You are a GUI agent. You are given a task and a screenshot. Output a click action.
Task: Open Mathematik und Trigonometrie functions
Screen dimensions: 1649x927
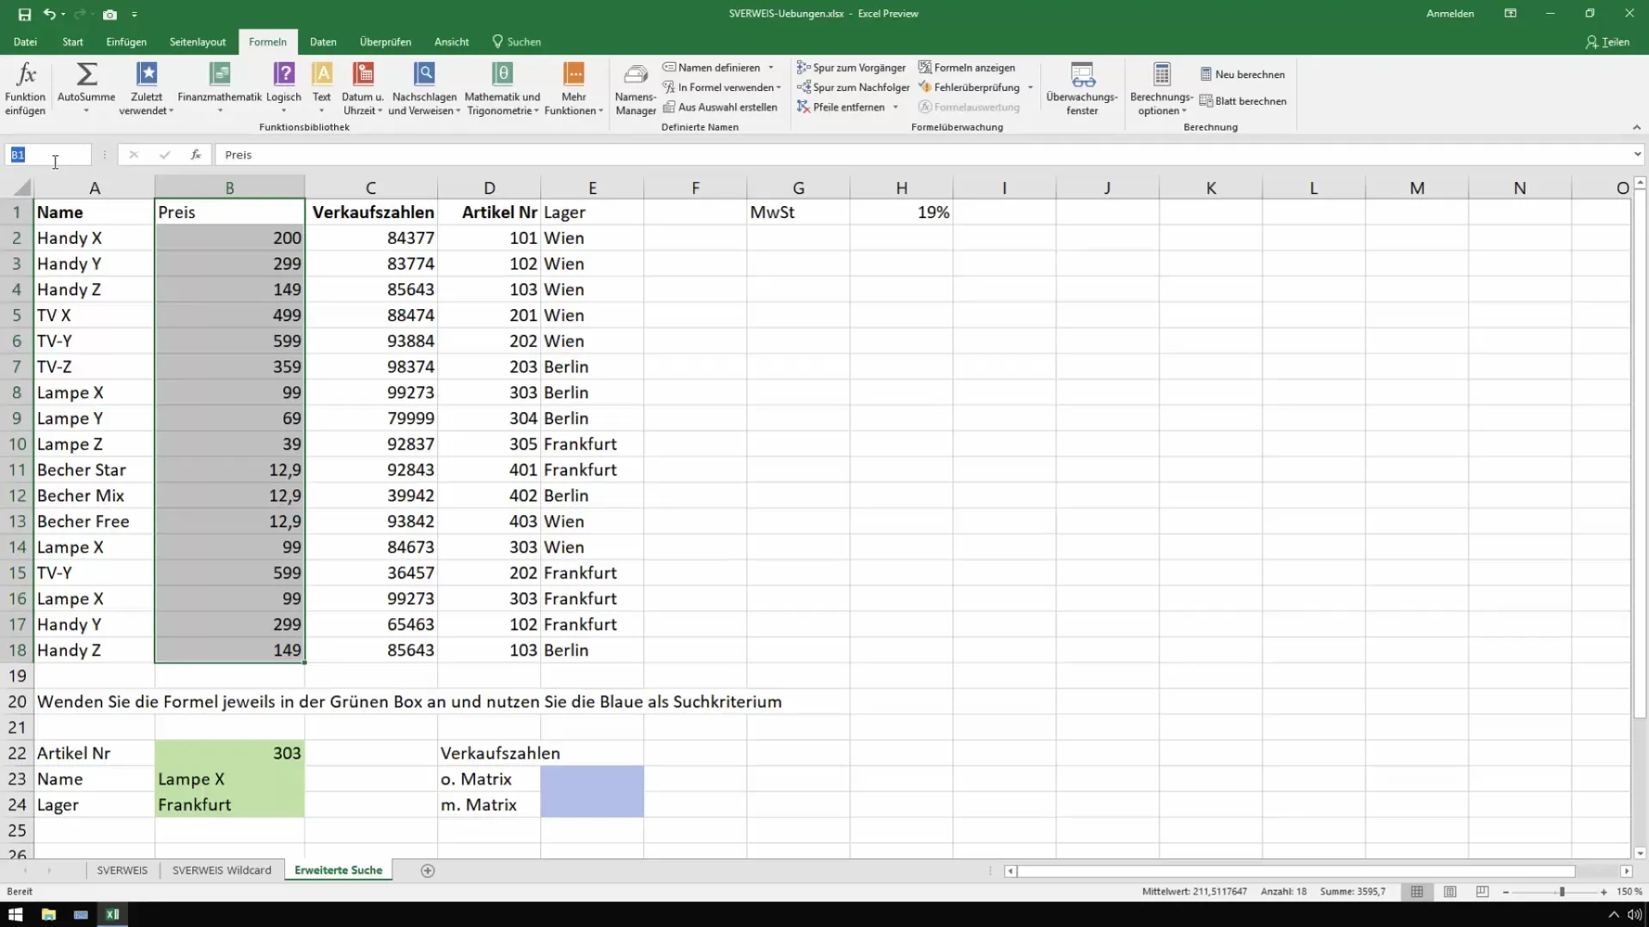[502, 88]
